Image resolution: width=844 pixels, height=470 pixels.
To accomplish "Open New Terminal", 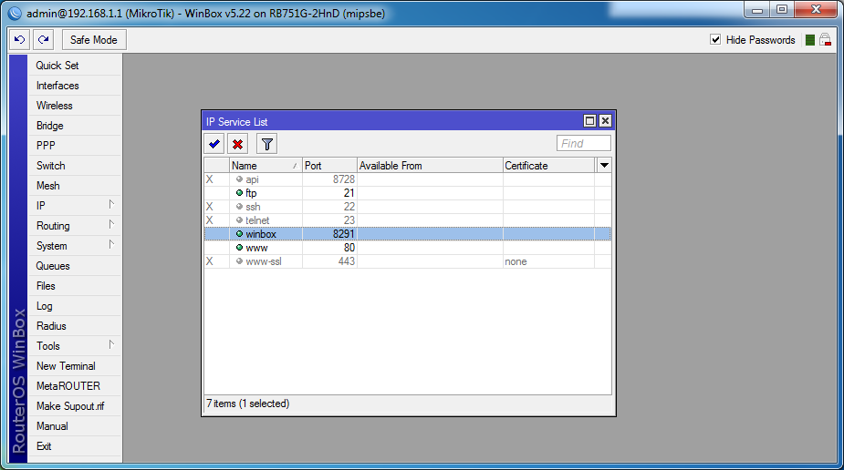I will tap(74, 366).
